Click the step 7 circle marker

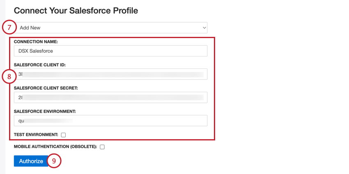point(9,28)
